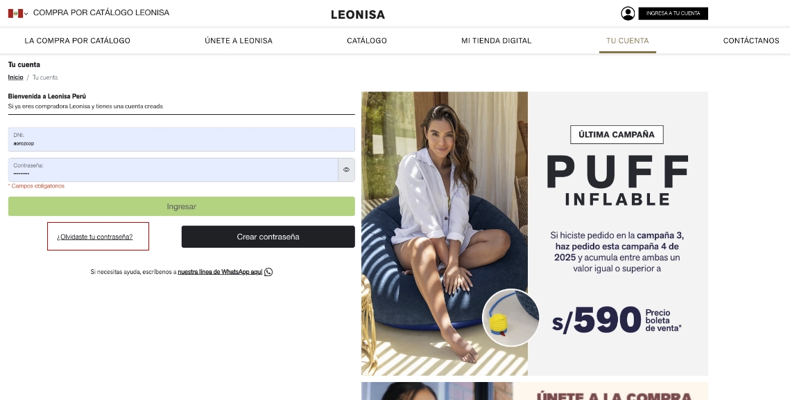790x400 pixels.
Task: Focus the DNI input field
Action: point(182,139)
